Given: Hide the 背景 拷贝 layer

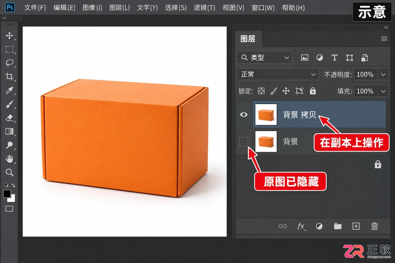Looking at the screenshot, I should pos(244,115).
